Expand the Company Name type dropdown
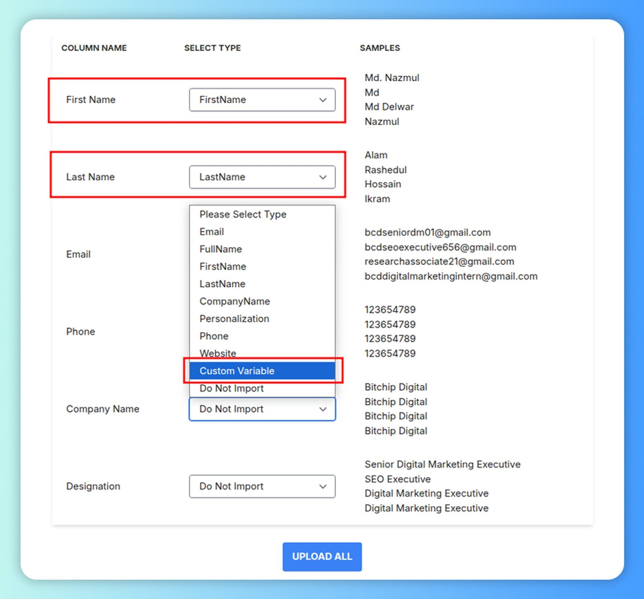 262,409
